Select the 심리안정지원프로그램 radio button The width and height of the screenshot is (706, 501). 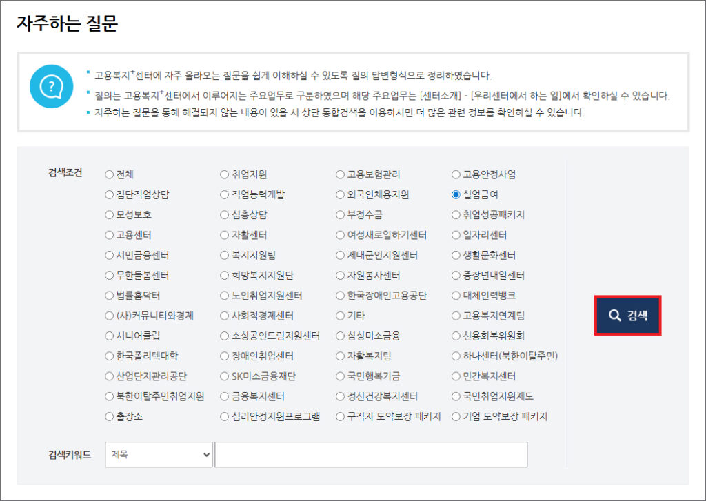click(224, 417)
